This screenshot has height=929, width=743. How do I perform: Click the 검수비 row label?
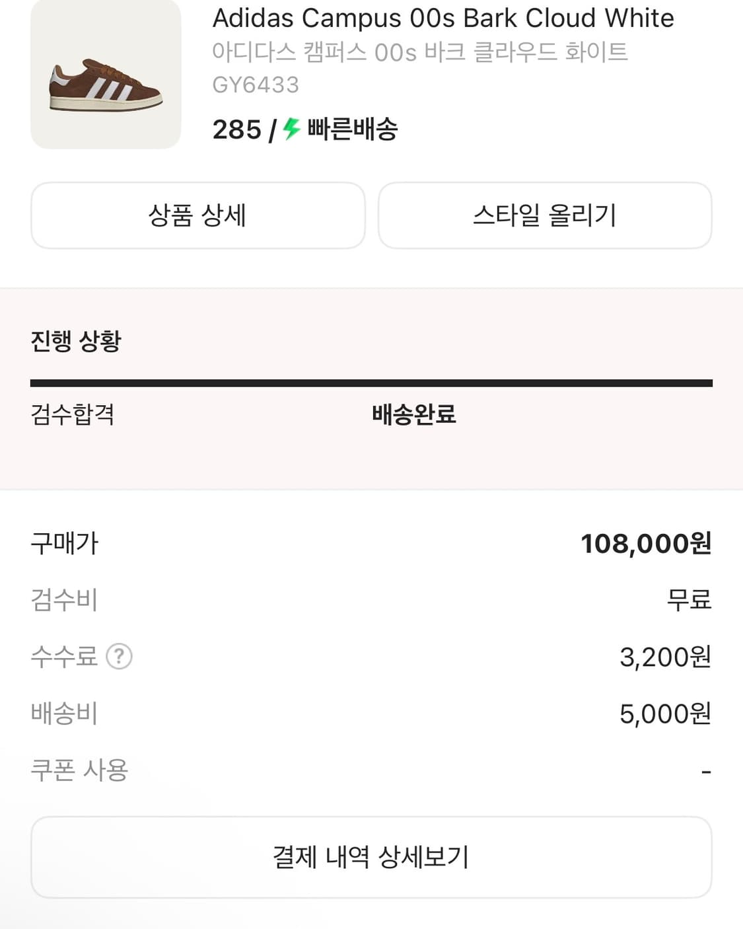[x=64, y=600]
